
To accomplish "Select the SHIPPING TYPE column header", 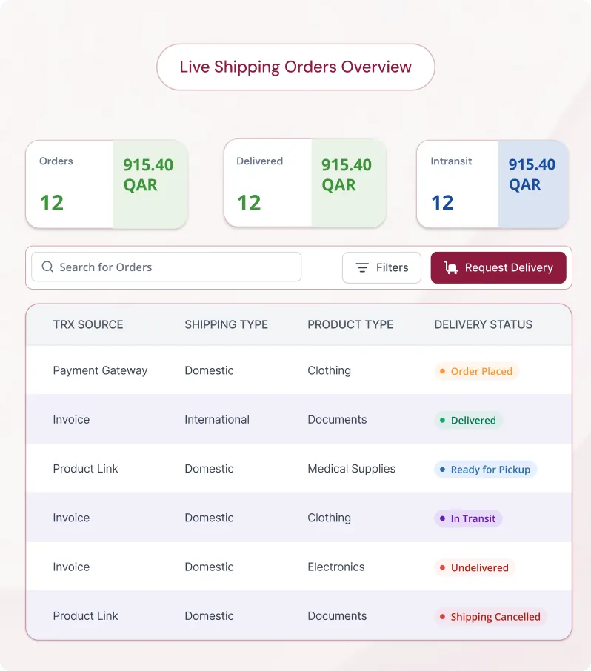I will [227, 324].
